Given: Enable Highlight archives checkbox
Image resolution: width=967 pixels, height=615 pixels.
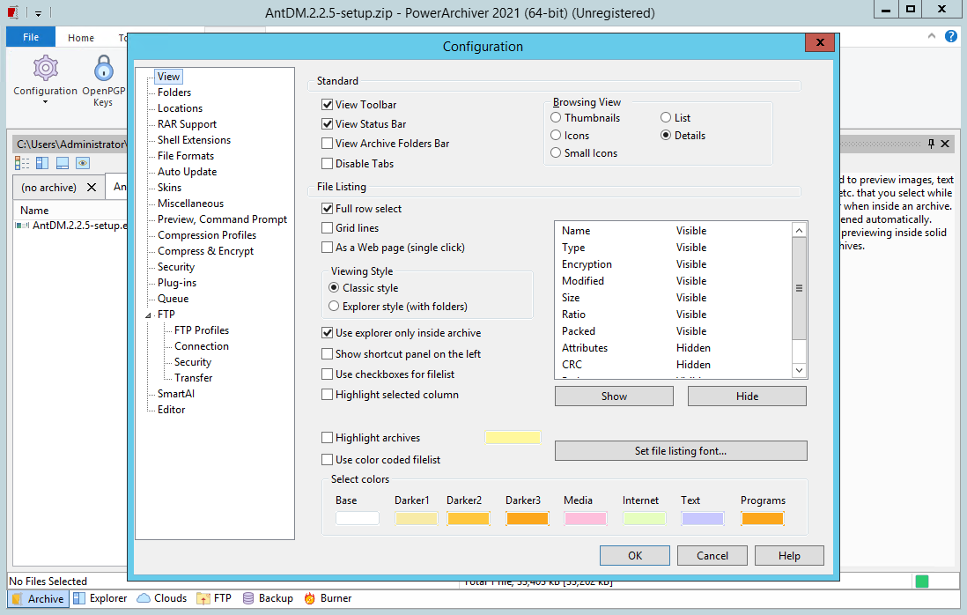Looking at the screenshot, I should (327, 437).
